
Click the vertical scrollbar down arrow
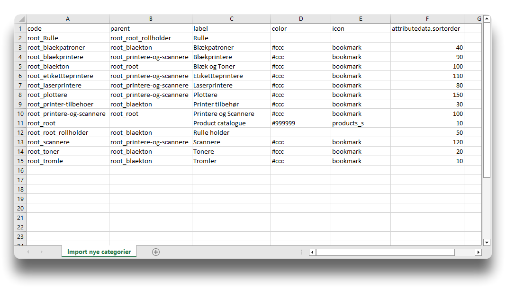(487, 242)
